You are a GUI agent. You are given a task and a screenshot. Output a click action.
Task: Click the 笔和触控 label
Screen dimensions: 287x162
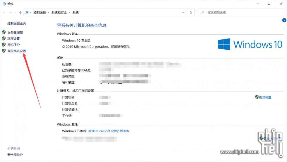pos(69,82)
